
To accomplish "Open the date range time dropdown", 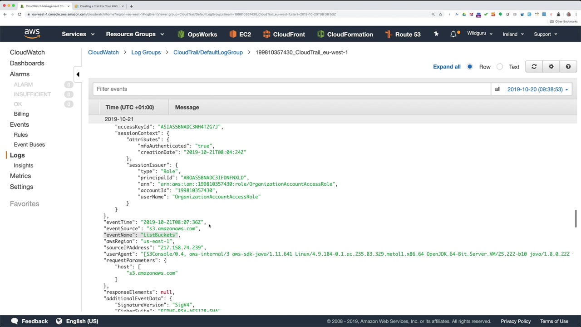I will (x=537, y=89).
